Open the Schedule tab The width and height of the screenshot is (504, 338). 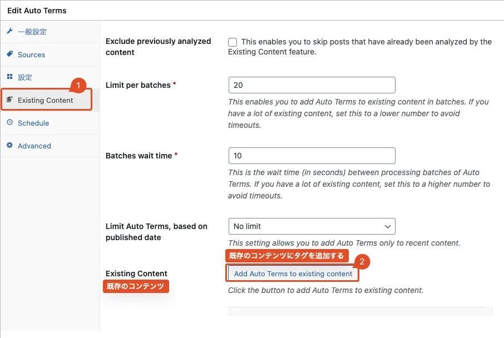click(33, 123)
